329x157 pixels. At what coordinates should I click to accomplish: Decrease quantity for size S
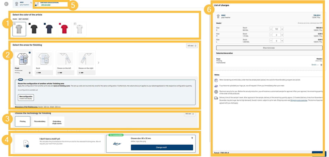271,29
